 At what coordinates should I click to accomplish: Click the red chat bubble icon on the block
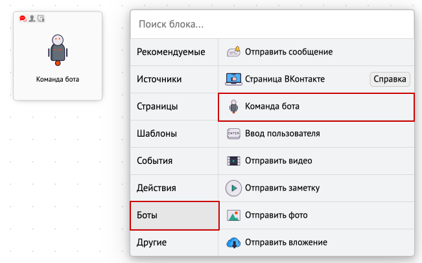click(x=23, y=19)
